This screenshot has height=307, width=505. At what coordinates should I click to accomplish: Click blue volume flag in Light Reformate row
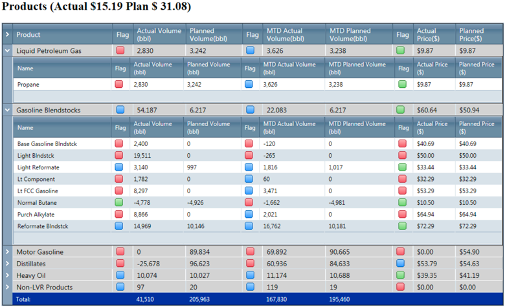[119, 167]
